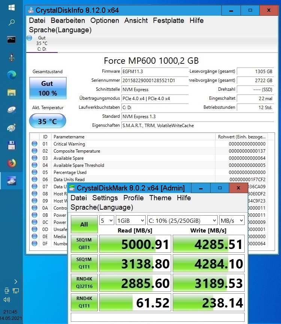
Task: Open the taskbar search magnifier
Action: (x=11, y=22)
